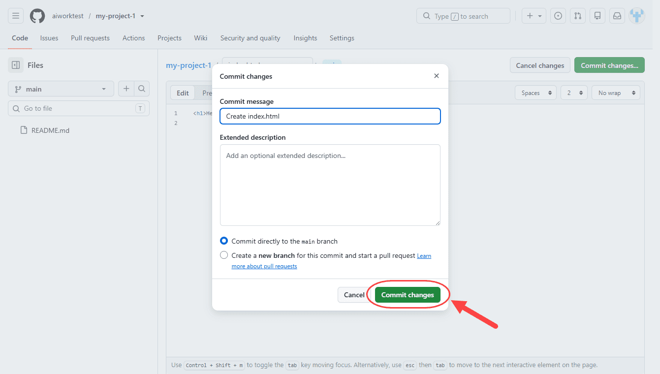Open the issues icon in header
The image size is (660, 374).
558,16
